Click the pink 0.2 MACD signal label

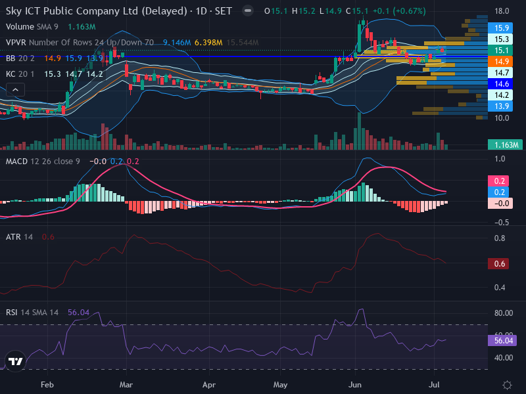498,181
